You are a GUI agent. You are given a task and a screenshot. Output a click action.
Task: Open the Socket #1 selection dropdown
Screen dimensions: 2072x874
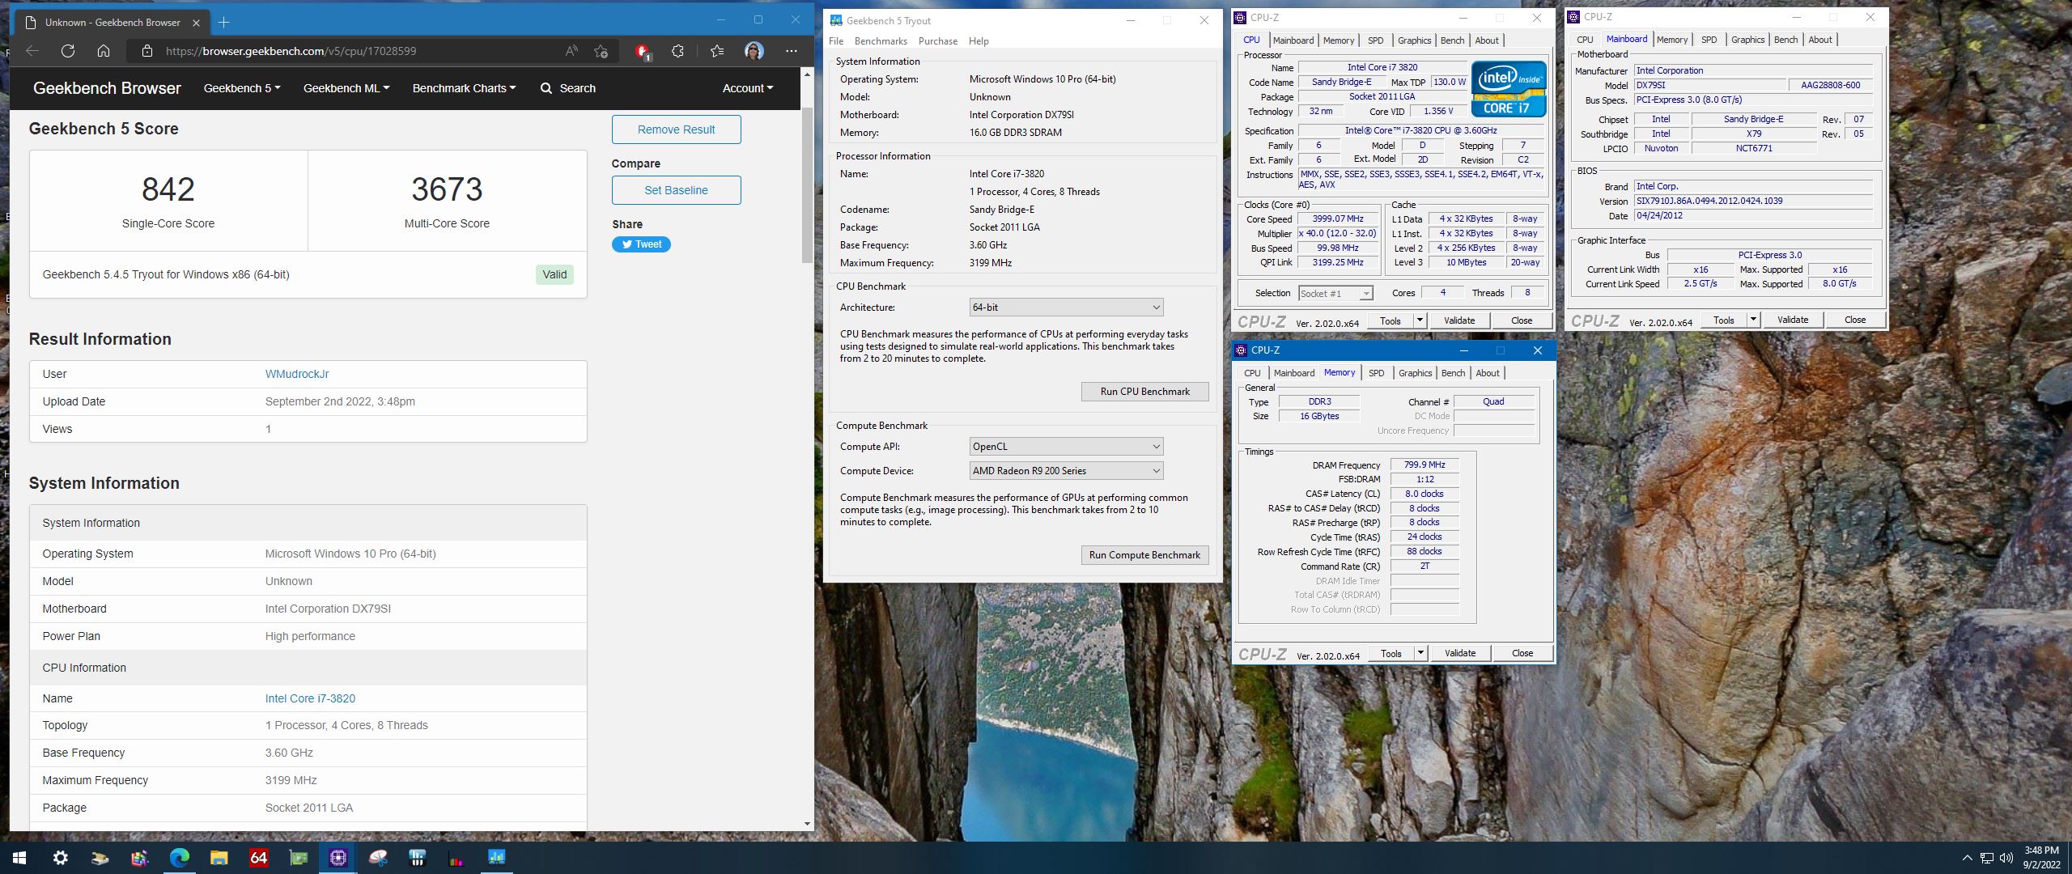1335,294
